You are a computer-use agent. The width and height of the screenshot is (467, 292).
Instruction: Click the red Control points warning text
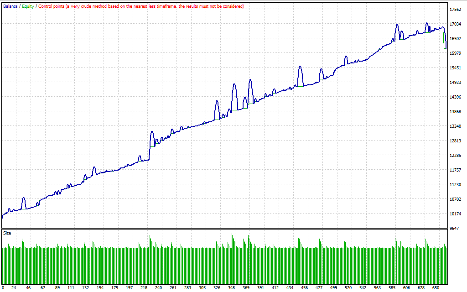pos(140,6)
